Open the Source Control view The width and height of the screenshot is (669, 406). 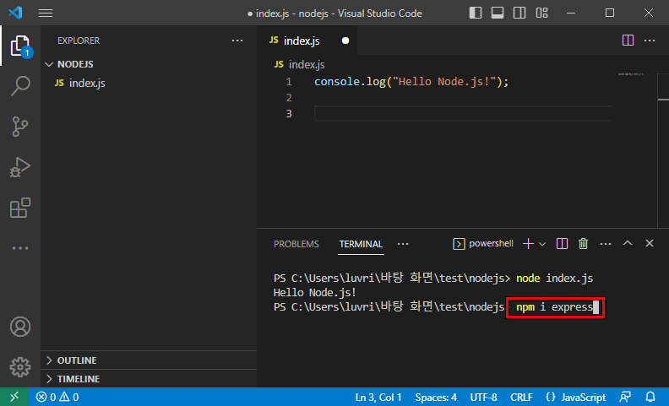(x=20, y=127)
